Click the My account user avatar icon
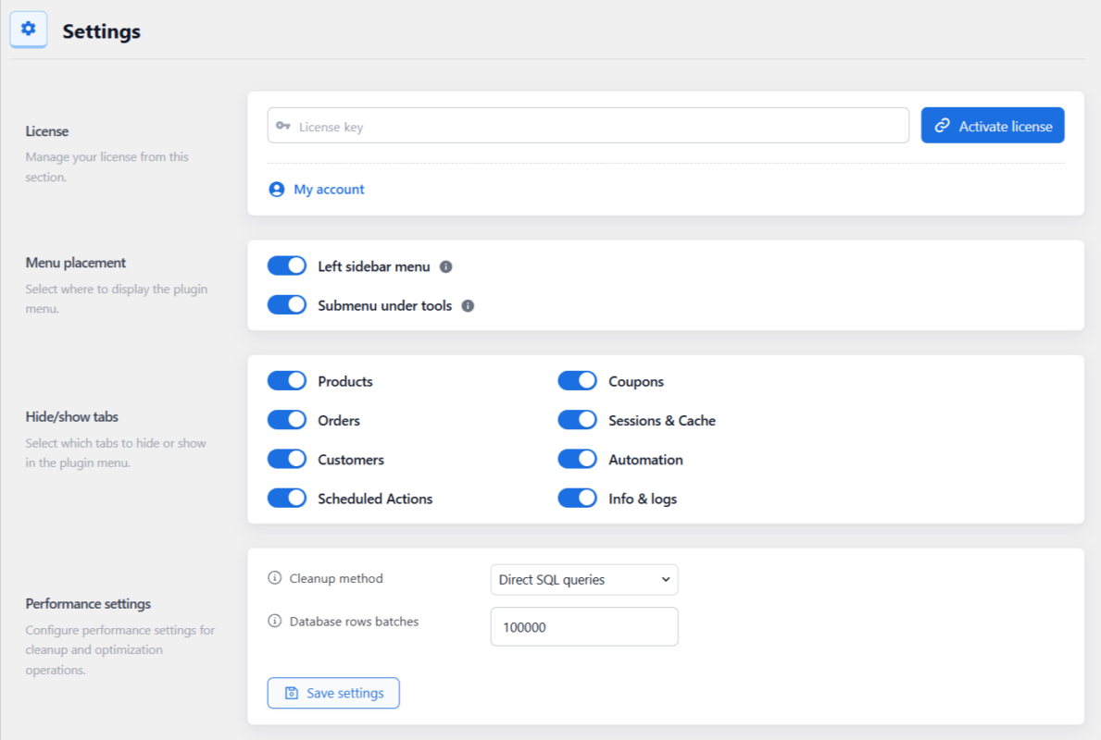Screen dimensions: 1101x740 point(277,190)
